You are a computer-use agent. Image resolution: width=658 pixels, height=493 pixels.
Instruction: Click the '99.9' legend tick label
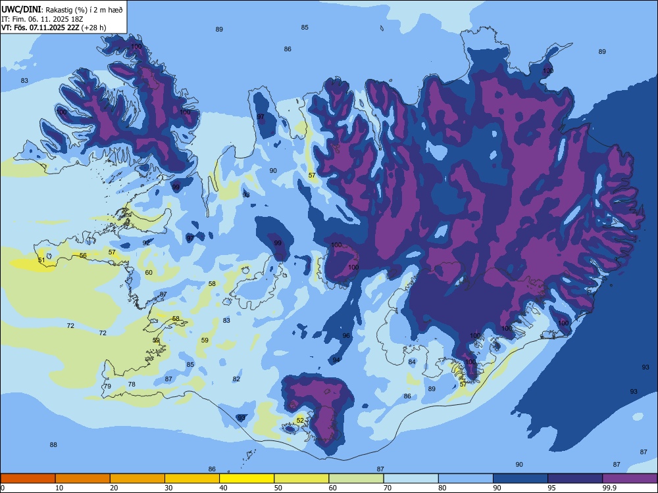(x=609, y=488)
